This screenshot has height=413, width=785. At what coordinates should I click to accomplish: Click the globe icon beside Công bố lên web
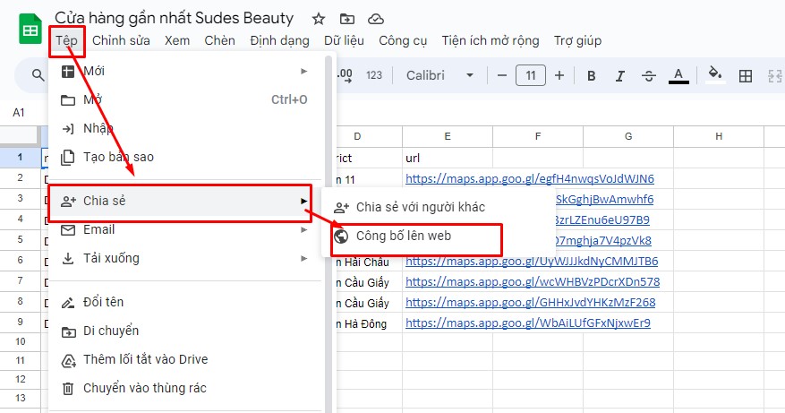click(341, 237)
